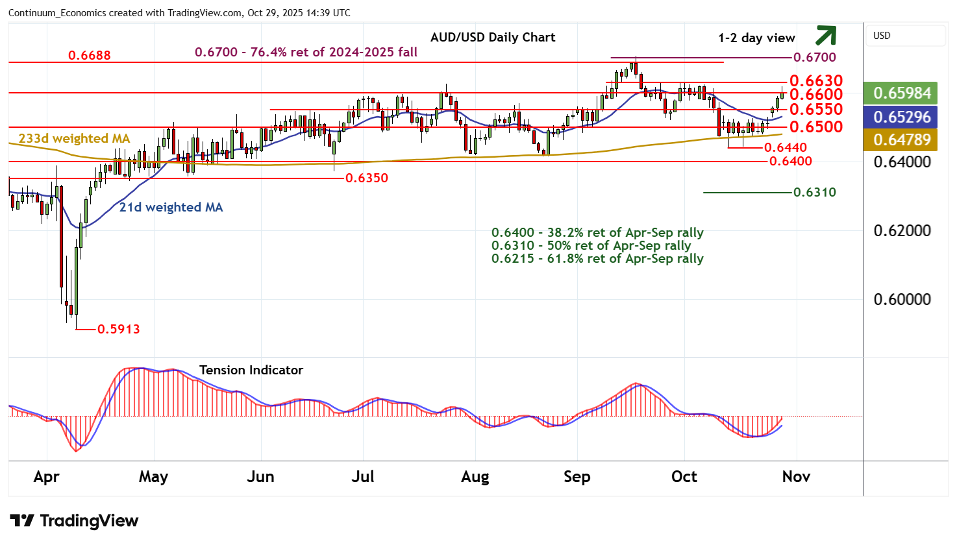
Task: Select the 0.5913 April low marker
Action: click(x=118, y=329)
